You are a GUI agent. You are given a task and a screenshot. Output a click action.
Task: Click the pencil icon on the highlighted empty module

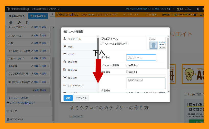pos(33,90)
